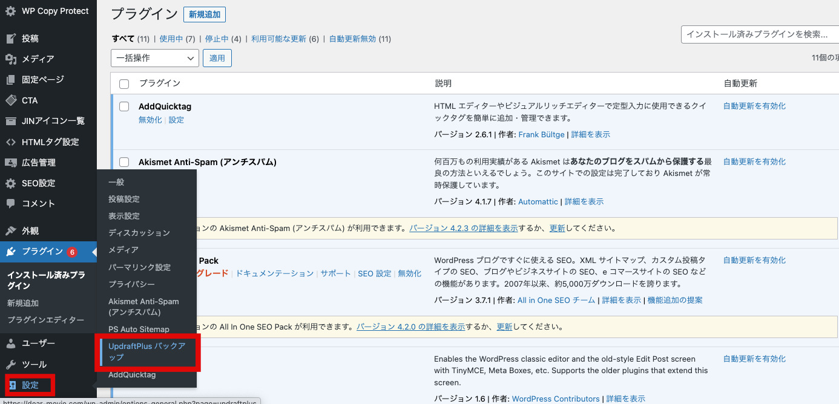The image size is (839, 404).
Task: Click the 適用 apply button
Action: tap(217, 58)
